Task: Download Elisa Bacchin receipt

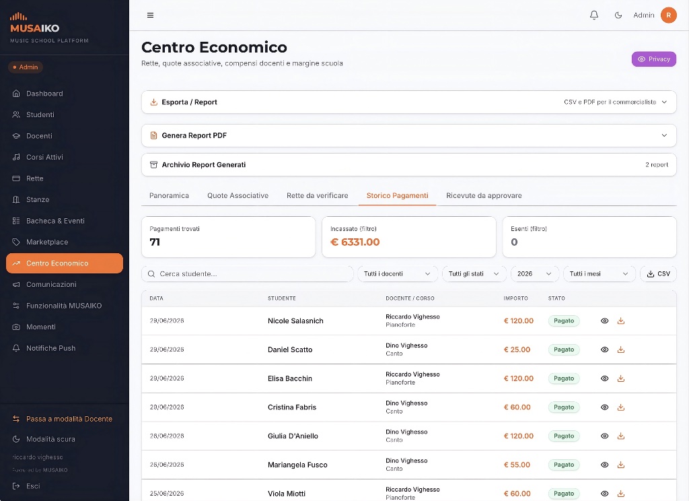Action: (x=621, y=378)
